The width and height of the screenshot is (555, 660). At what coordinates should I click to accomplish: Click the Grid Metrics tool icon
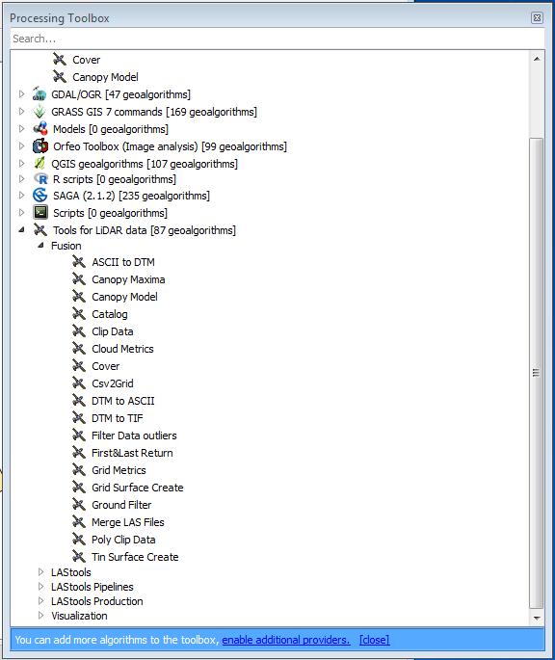(x=79, y=470)
